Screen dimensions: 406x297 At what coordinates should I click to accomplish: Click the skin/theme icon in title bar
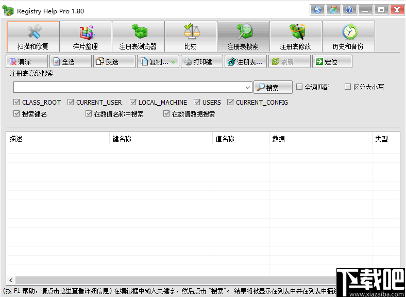(333, 10)
